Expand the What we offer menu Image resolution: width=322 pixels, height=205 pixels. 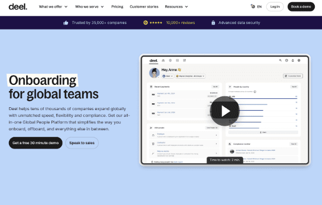53,7
